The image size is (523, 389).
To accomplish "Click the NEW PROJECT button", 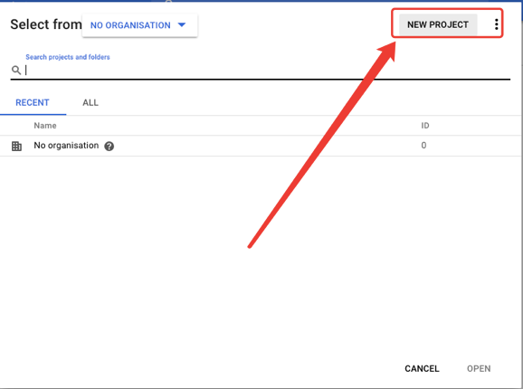I will (x=438, y=24).
